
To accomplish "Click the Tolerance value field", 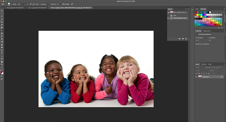I will (x=58, y=4).
